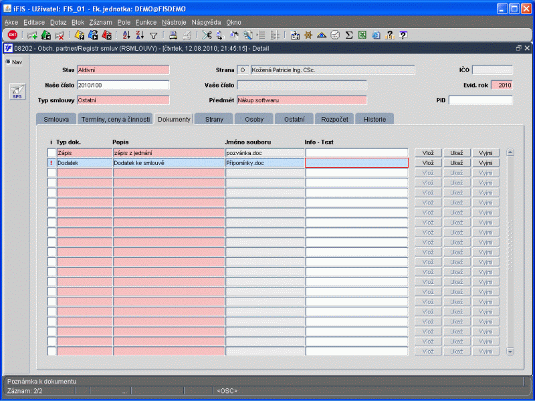Click the Strana field 'Kožená Patricie Ing. CSc.'
535x401 pixels.
coord(332,70)
